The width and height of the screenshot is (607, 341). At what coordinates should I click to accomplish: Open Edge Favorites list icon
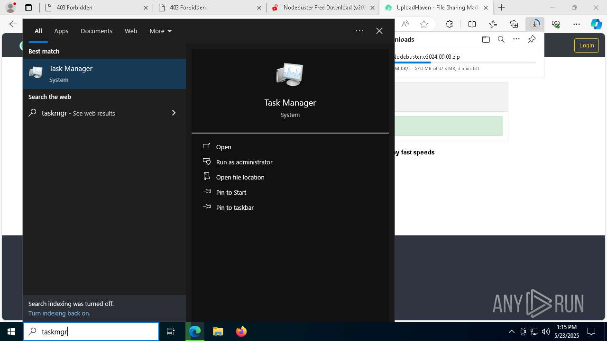point(493,24)
